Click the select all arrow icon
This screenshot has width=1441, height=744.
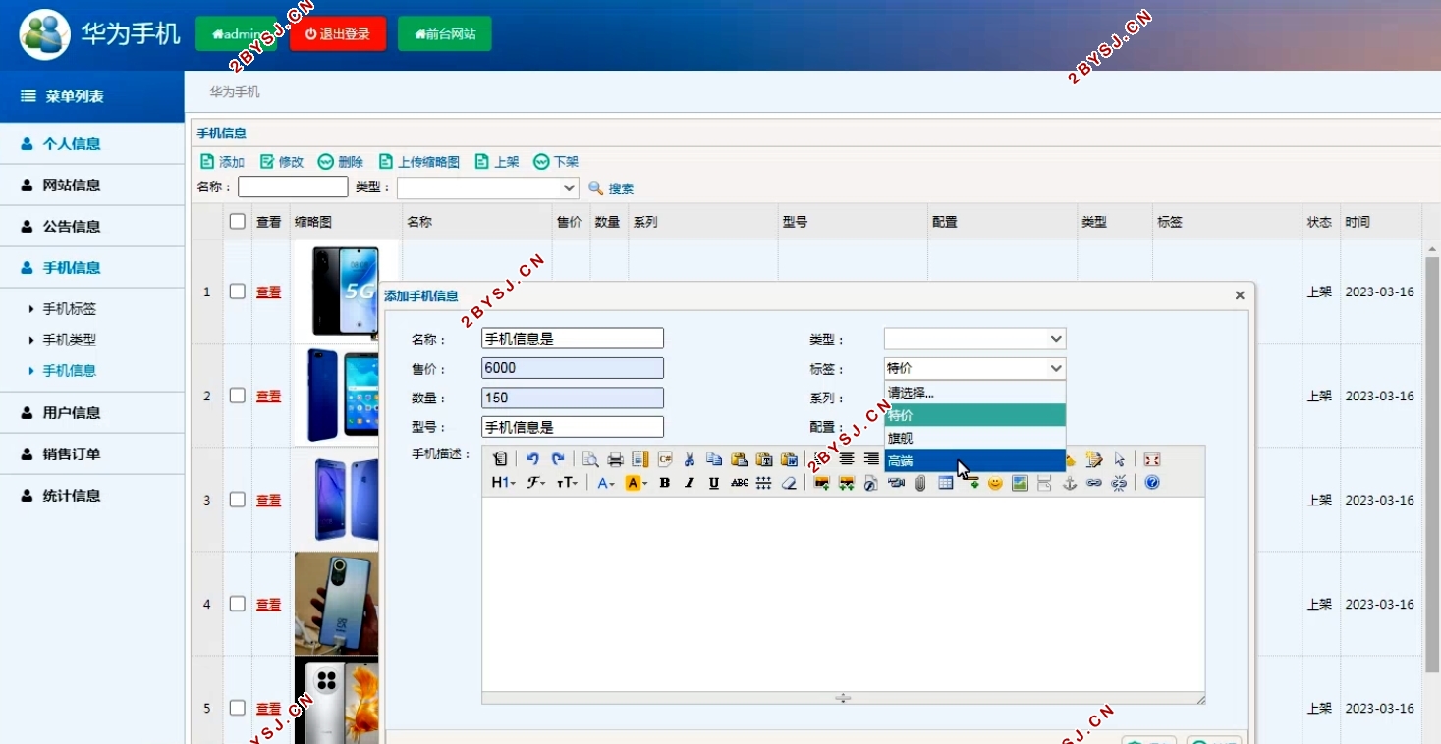click(1119, 458)
